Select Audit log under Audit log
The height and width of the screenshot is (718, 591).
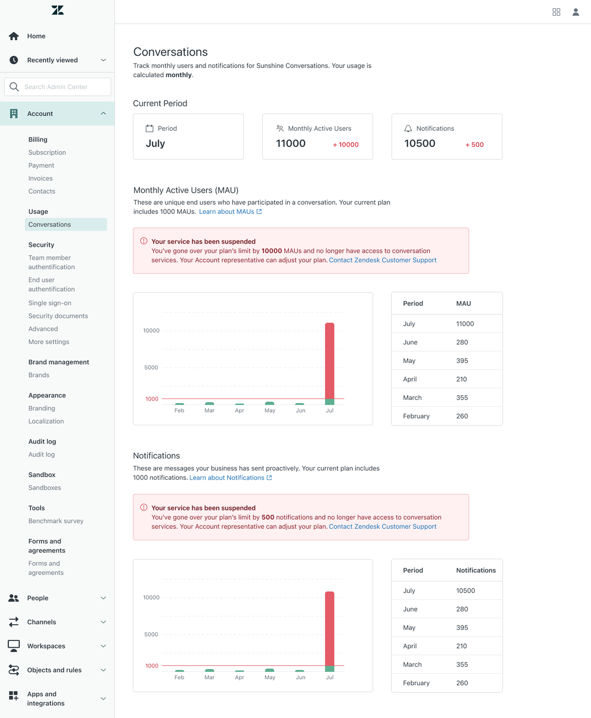coord(42,454)
